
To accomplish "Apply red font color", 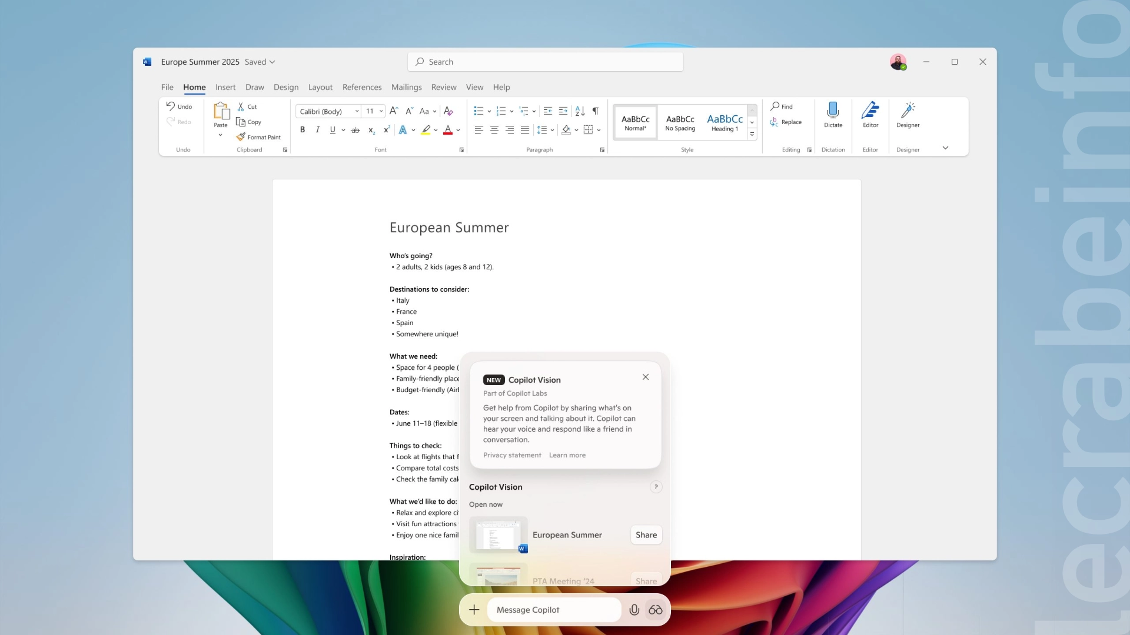I will point(448,130).
